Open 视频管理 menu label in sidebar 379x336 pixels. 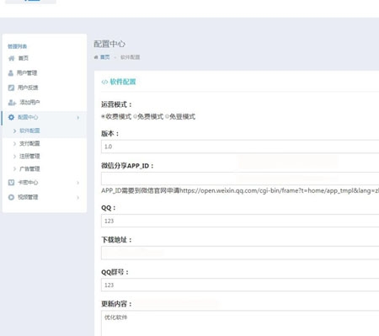tap(28, 197)
